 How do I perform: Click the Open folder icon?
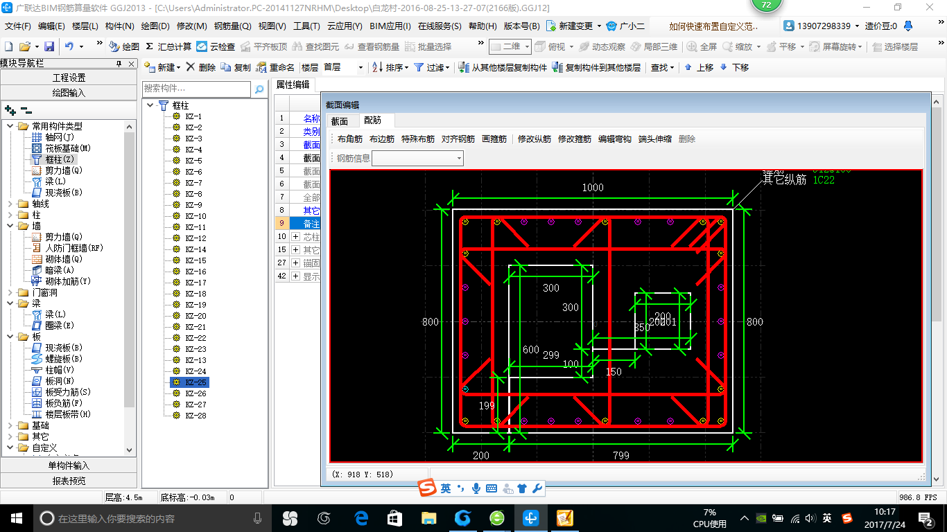24,46
